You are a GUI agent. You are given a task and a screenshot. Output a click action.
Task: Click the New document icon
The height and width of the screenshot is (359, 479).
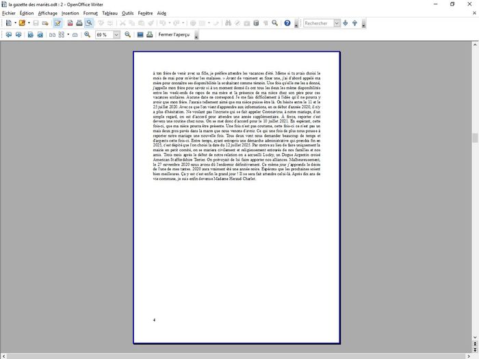point(8,23)
